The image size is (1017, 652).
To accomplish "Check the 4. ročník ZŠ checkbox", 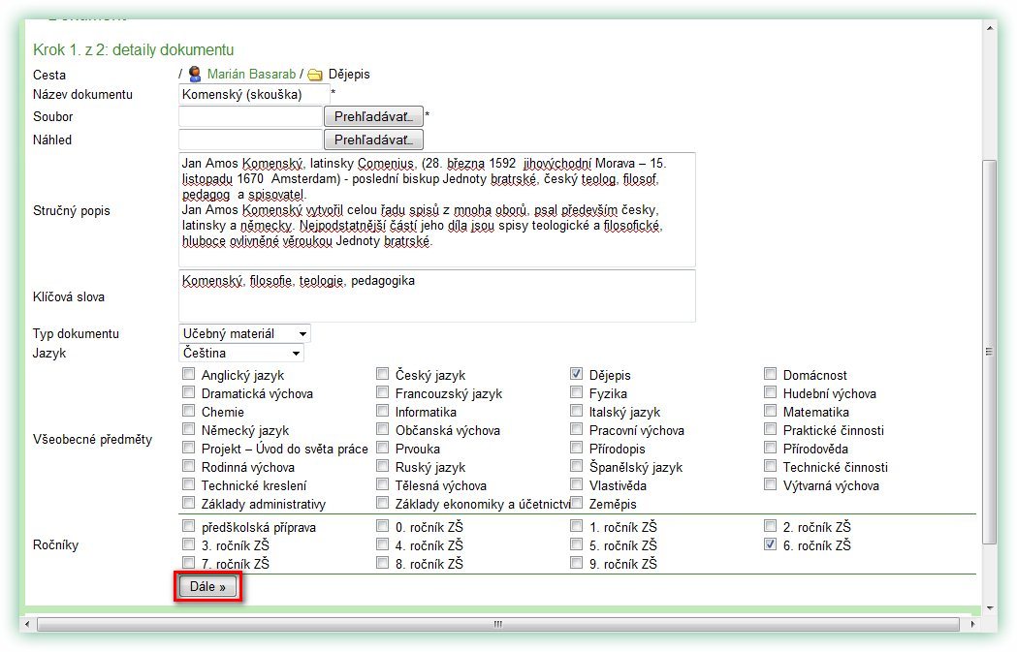I will 382,544.
